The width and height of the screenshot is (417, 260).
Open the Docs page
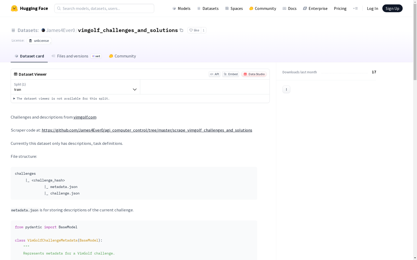289,8
